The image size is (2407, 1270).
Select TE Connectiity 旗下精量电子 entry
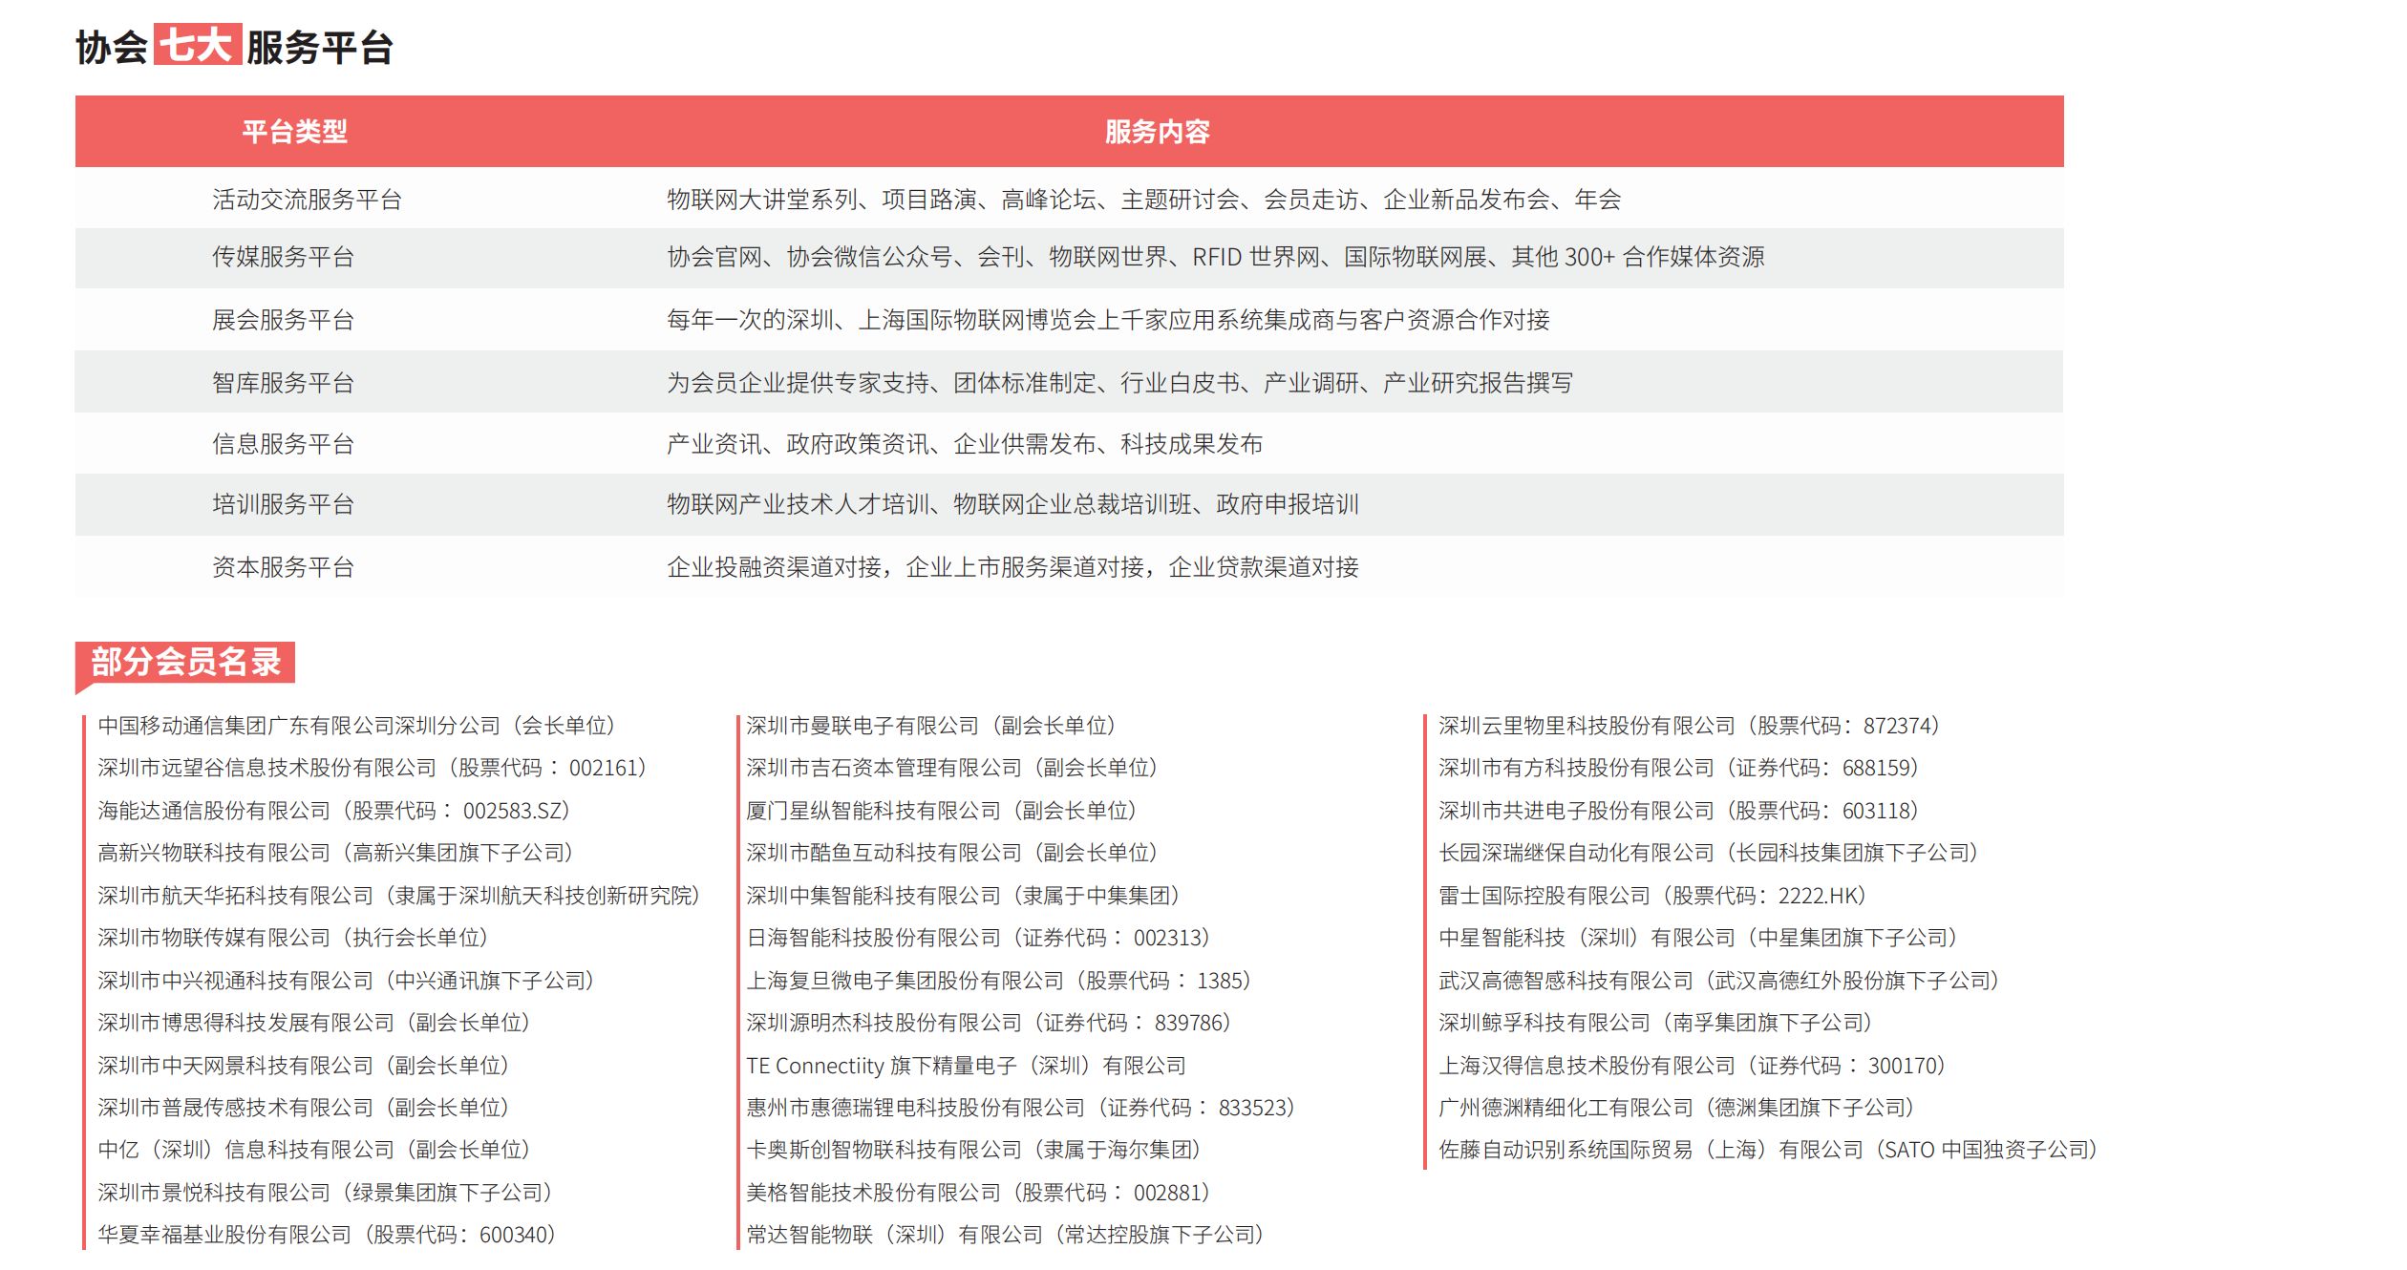(966, 1066)
